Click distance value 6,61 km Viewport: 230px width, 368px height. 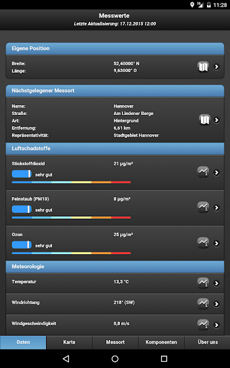pyautogui.click(x=122, y=128)
